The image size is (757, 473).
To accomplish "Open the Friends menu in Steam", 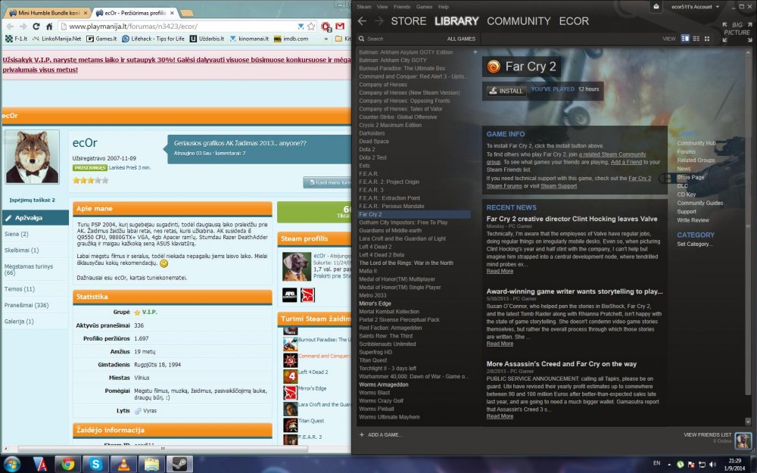I will click(402, 7).
